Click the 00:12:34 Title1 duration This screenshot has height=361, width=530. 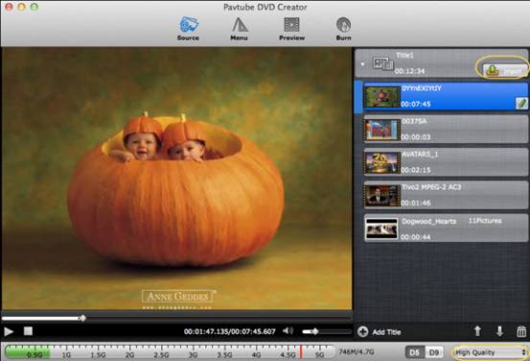(409, 71)
